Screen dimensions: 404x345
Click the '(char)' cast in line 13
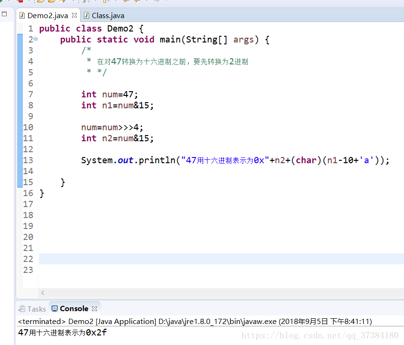pos(306,160)
